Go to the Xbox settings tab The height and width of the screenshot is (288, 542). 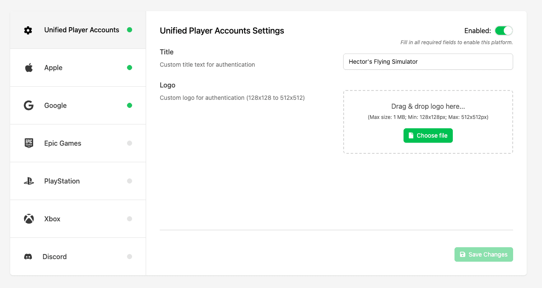[x=52, y=219]
